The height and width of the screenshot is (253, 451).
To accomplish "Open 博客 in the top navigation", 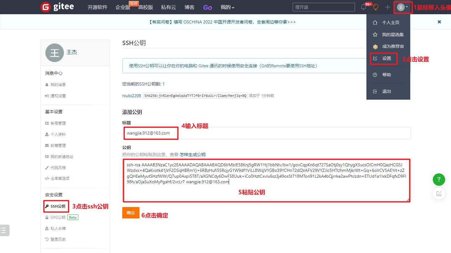I will 190,7.
